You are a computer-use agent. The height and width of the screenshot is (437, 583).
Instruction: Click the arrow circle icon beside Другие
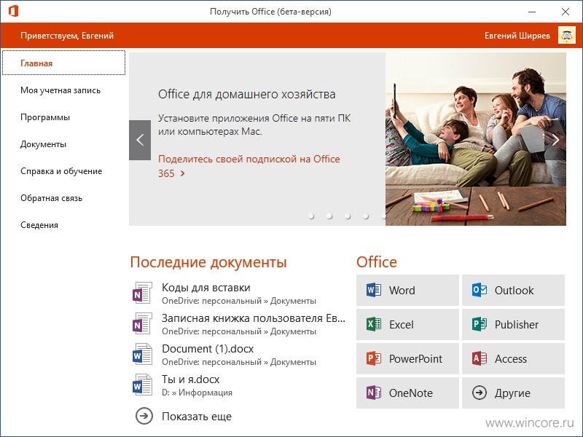pyautogui.click(x=480, y=393)
